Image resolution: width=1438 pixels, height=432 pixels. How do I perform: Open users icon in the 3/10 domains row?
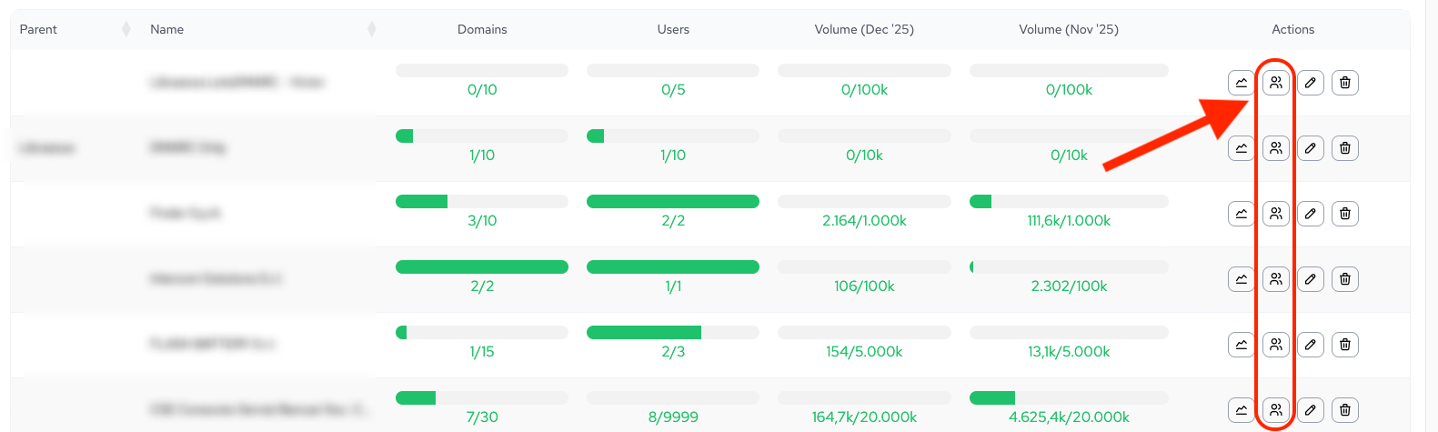pyautogui.click(x=1276, y=214)
